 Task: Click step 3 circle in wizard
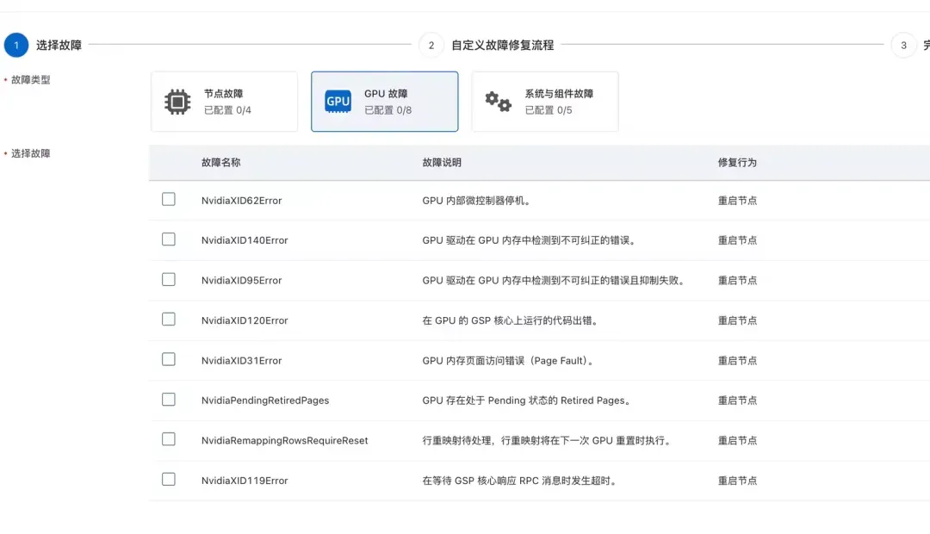tap(903, 45)
